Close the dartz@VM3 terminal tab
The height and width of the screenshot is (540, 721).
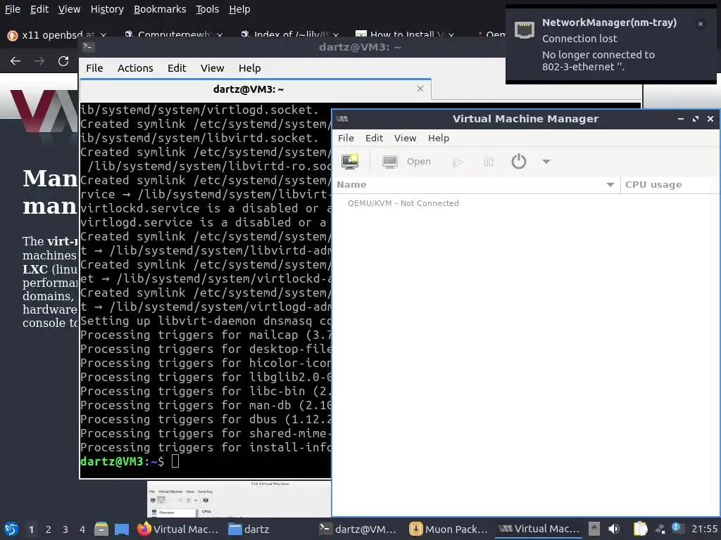420,89
